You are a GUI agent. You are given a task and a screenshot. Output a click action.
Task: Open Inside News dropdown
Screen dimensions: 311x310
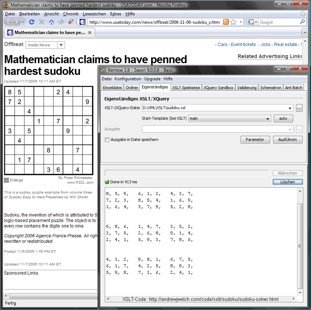pos(61,45)
